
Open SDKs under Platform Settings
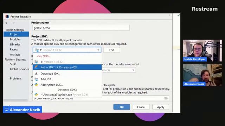pyautogui.click(x=13, y=64)
